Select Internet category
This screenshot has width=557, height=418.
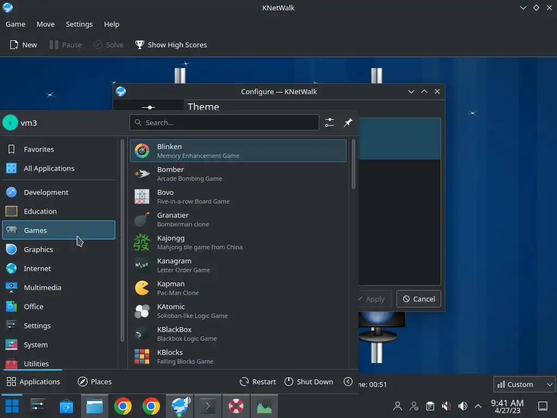click(59, 269)
